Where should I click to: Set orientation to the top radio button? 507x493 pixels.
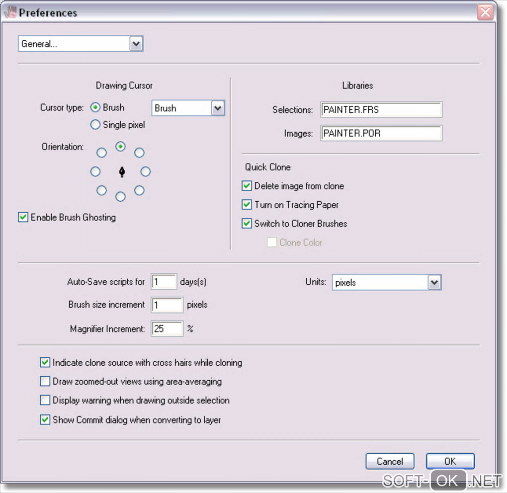pos(120,147)
